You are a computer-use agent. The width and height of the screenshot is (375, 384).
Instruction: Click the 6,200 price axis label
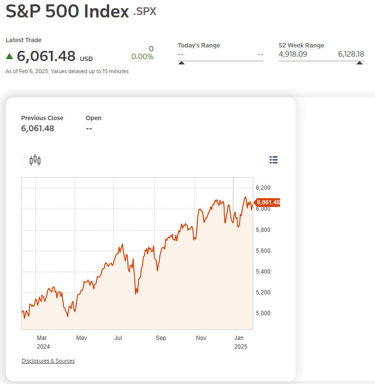tap(263, 188)
